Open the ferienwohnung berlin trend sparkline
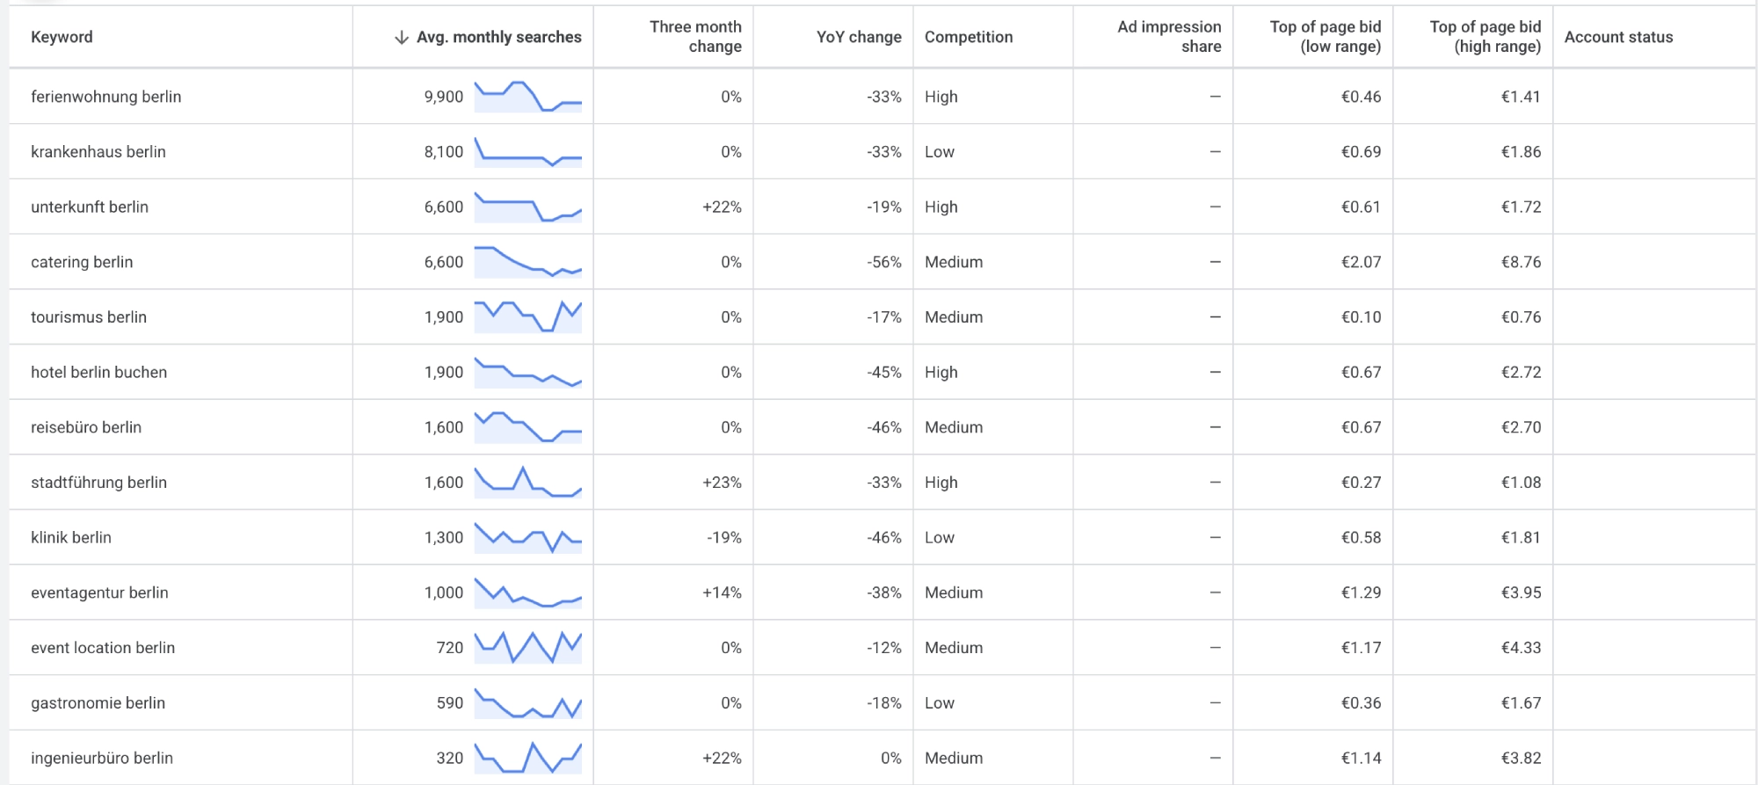The height and width of the screenshot is (785, 1758). click(x=528, y=97)
